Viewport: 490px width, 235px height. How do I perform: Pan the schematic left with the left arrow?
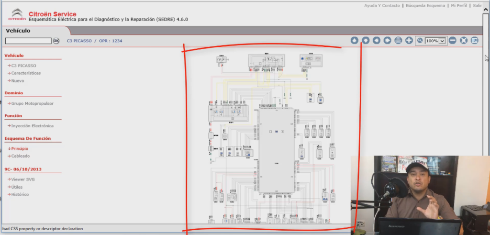click(x=376, y=40)
